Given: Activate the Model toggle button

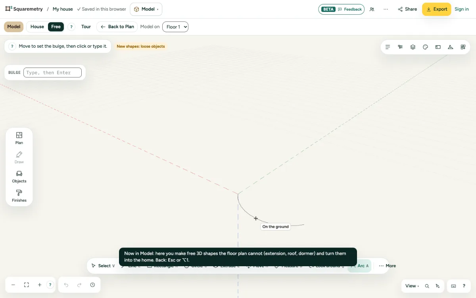Looking at the screenshot, I should click(x=14, y=27).
